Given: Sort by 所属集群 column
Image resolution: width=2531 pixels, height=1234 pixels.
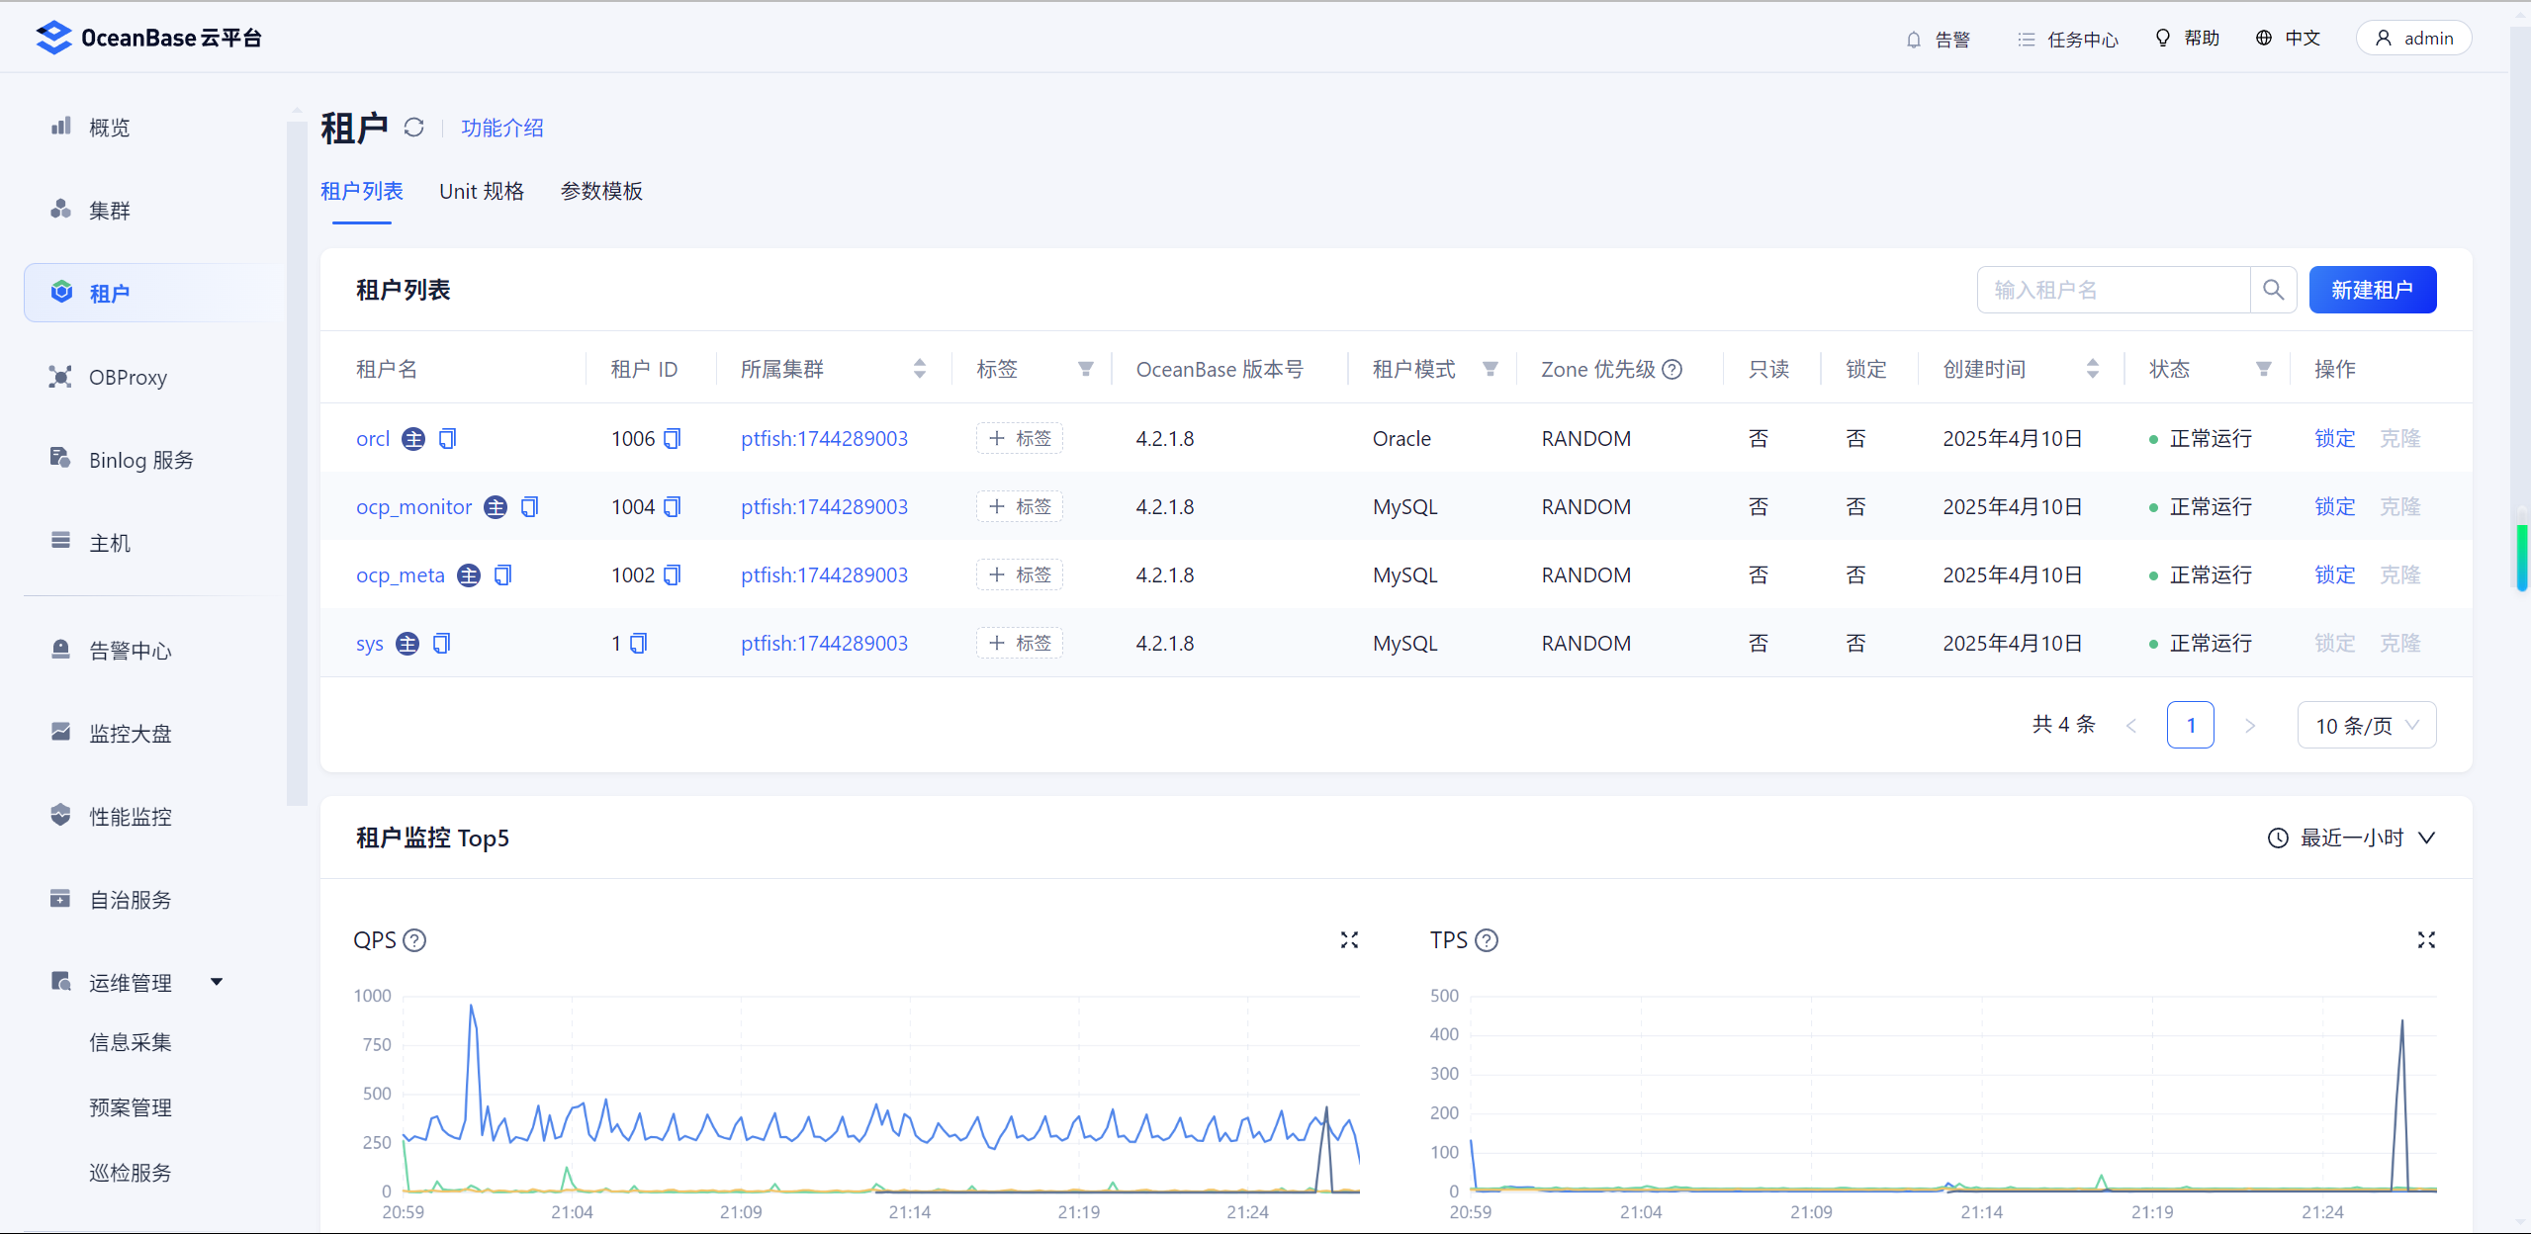Looking at the screenshot, I should (x=920, y=369).
